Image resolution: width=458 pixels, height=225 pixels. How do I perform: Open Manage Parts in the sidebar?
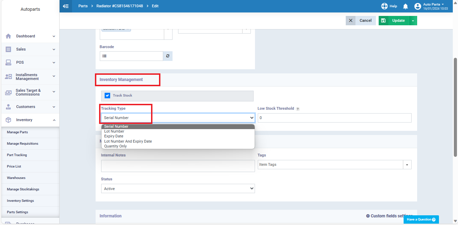(x=17, y=132)
